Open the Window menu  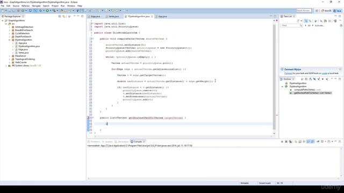[71, 6]
